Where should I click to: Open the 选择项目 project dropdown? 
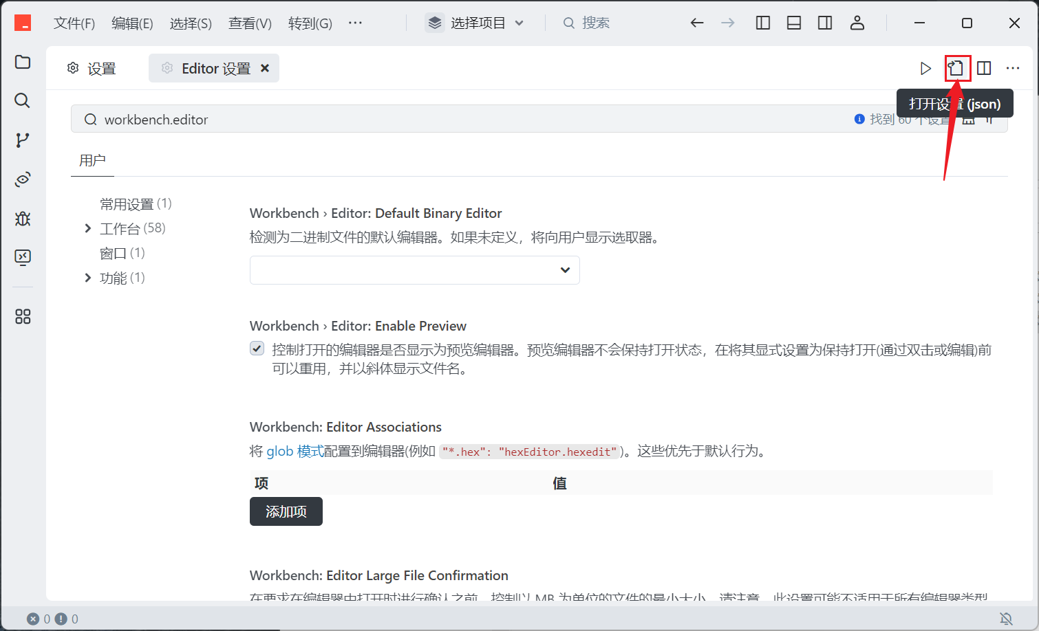click(x=476, y=23)
